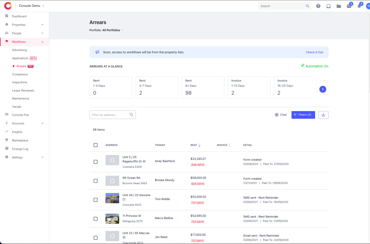Image resolution: width=370 pixels, height=244 pixels.
Task: Open the documents folder icon in the header
Action: [339, 6]
